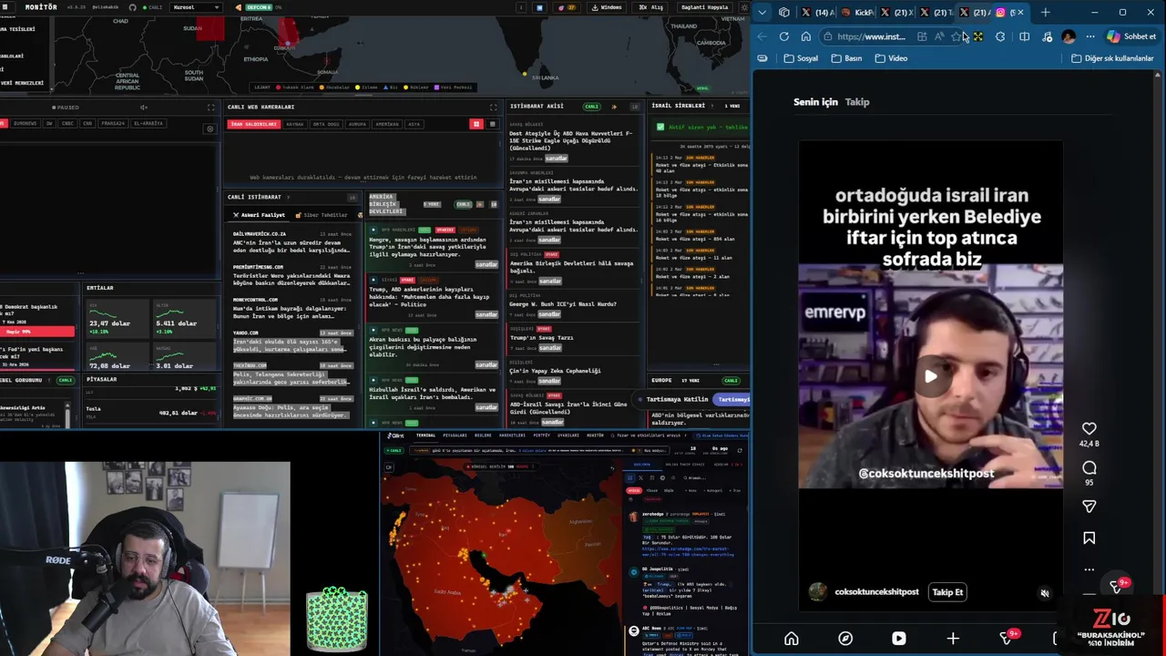The image size is (1166, 656).
Task: Open Basın bookmarks folder
Action: pos(846,58)
